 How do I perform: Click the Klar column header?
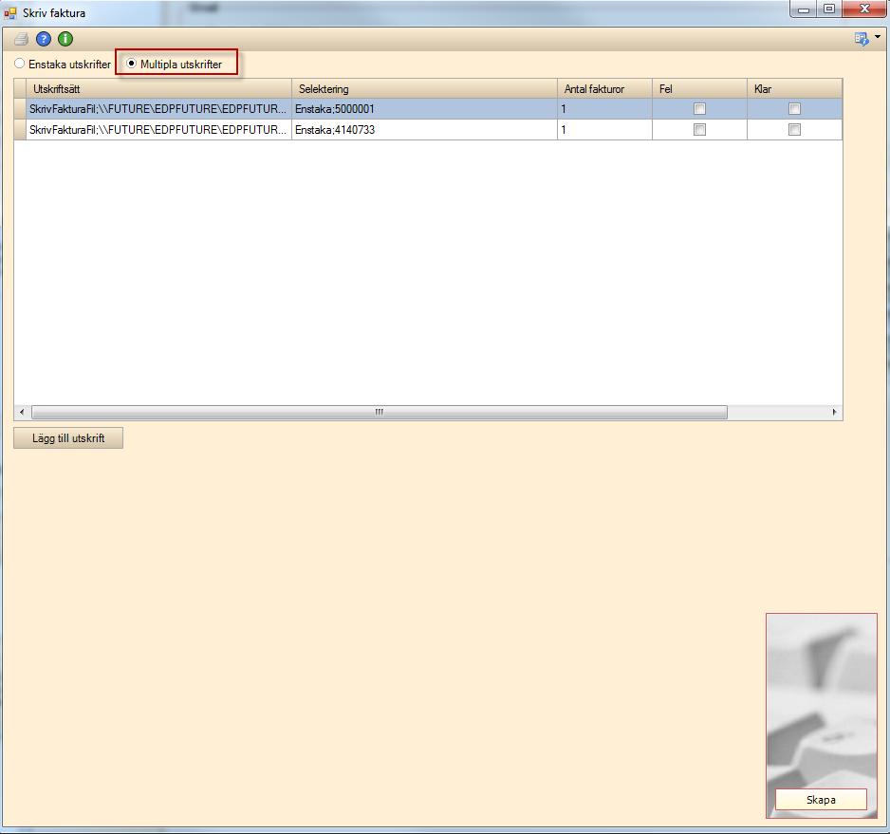point(794,88)
